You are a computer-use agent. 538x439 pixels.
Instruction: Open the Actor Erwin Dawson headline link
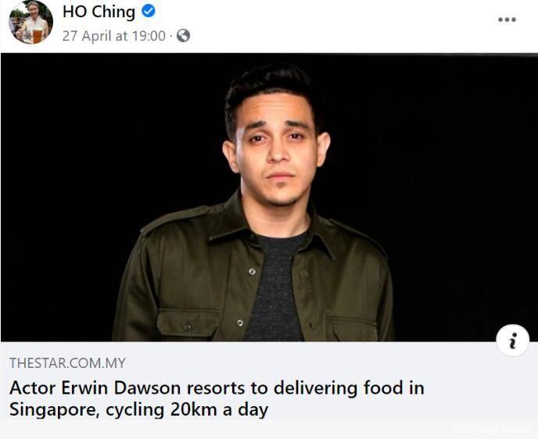(x=217, y=398)
